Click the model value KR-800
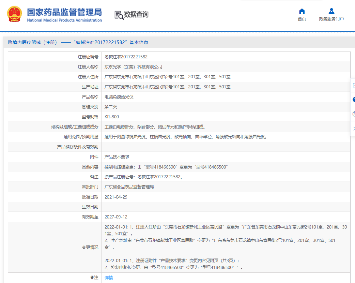This screenshot has width=355, height=283. click(x=112, y=117)
